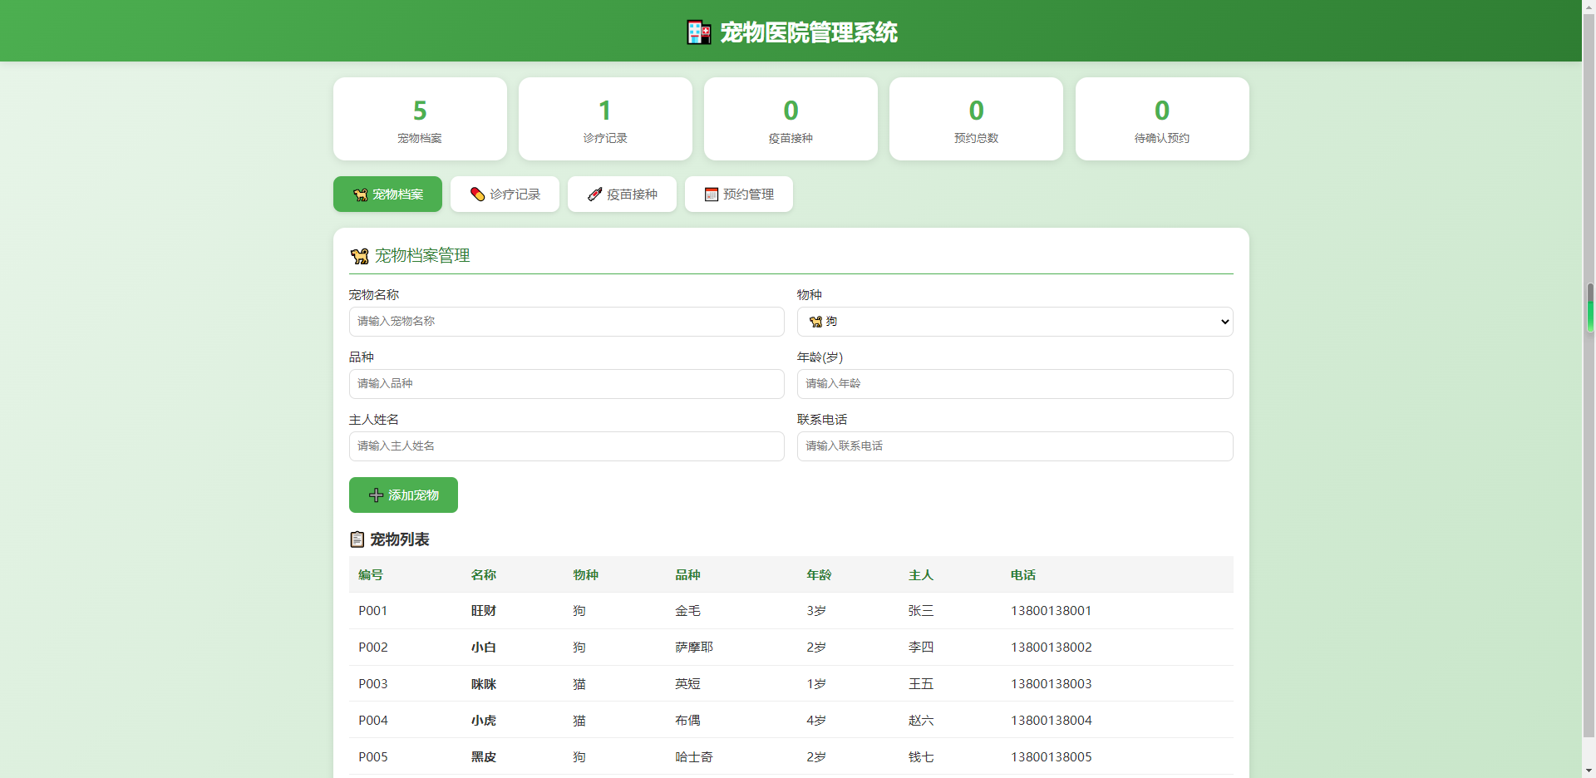Click the pill icon on 诊疗记录 tab
The width and height of the screenshot is (1596, 778).
coord(477,194)
